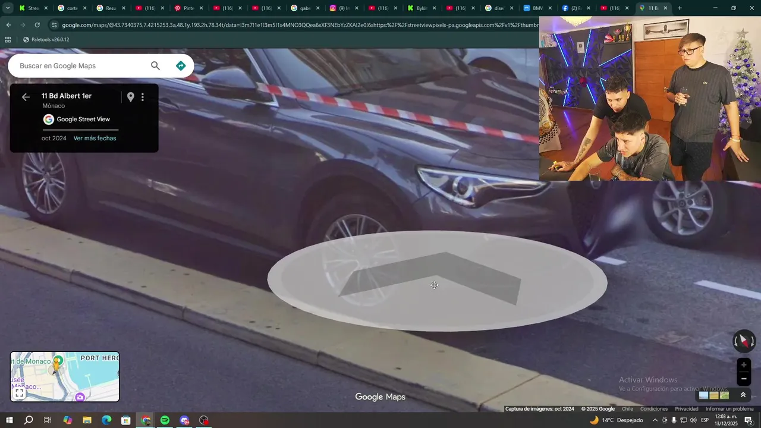Switch to the Facebook (2) tab

click(x=575, y=8)
